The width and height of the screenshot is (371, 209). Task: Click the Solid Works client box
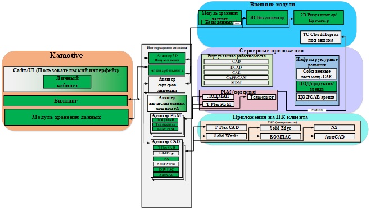click(x=227, y=136)
